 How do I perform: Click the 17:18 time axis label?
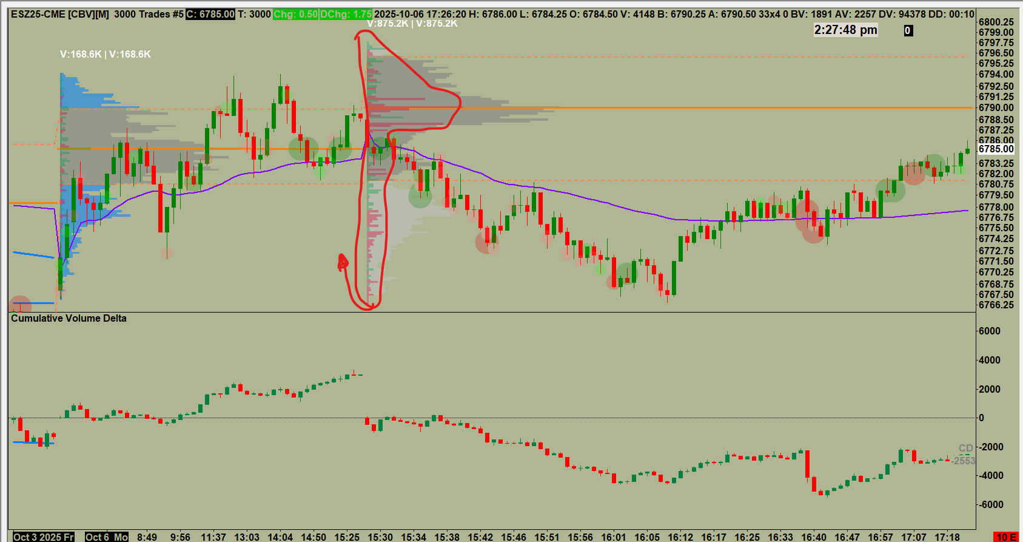pos(947,537)
